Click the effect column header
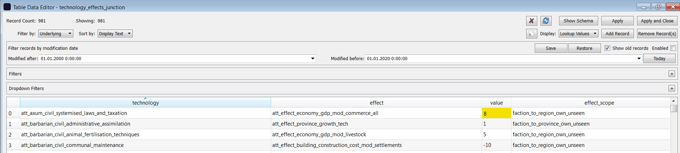 point(376,102)
